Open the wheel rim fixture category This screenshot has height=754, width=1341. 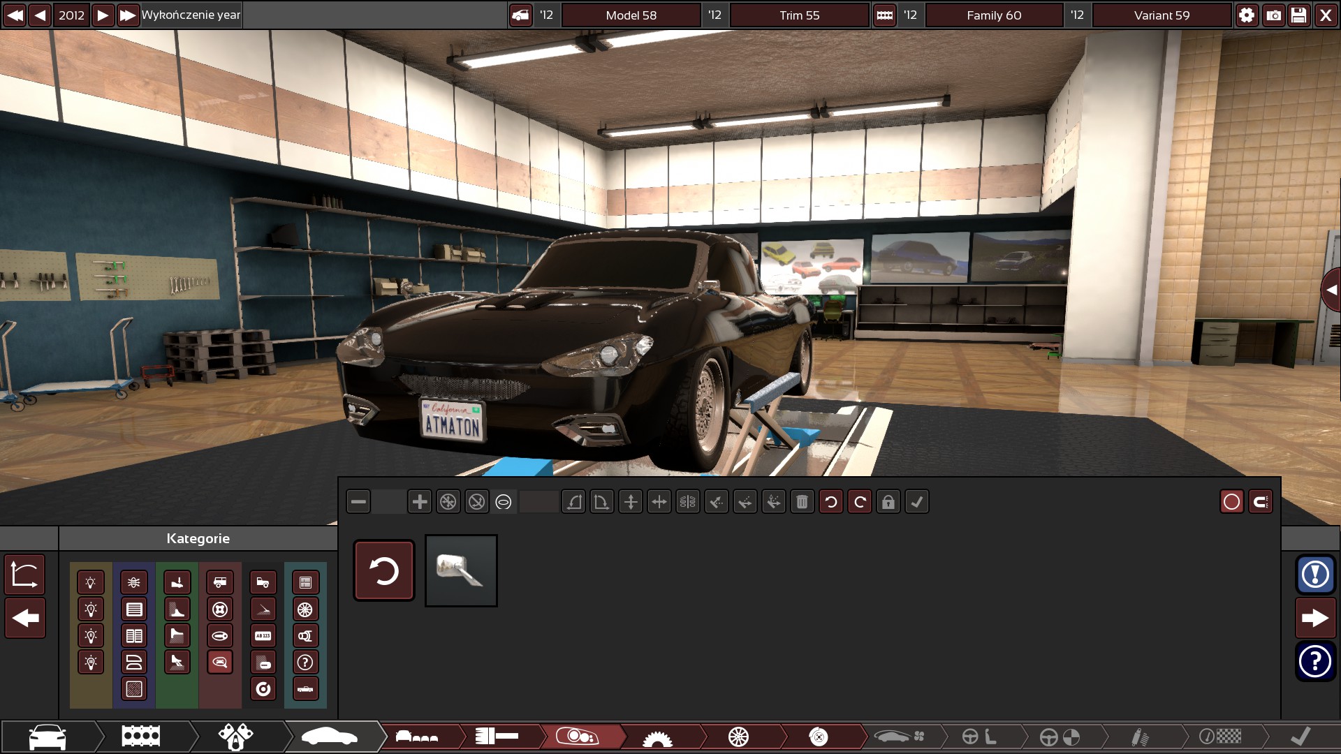pos(305,609)
